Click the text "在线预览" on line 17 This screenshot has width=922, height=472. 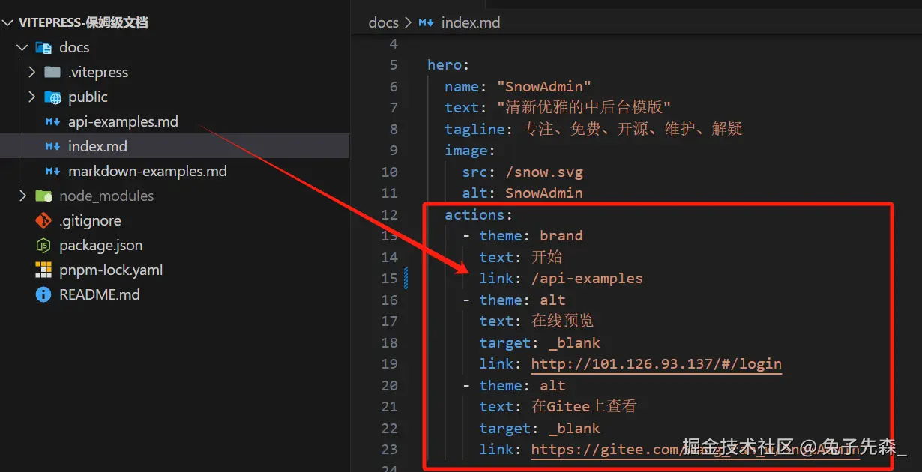pyautogui.click(x=562, y=321)
